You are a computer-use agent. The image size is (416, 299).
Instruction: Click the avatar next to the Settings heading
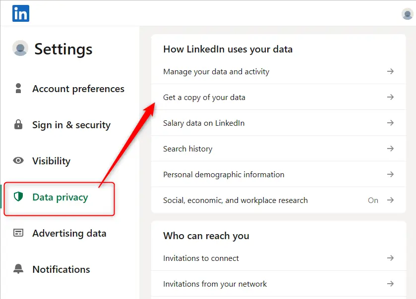point(20,49)
